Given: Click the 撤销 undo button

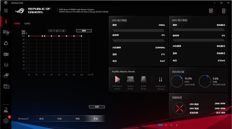Looking at the screenshot, I should point(84,31).
